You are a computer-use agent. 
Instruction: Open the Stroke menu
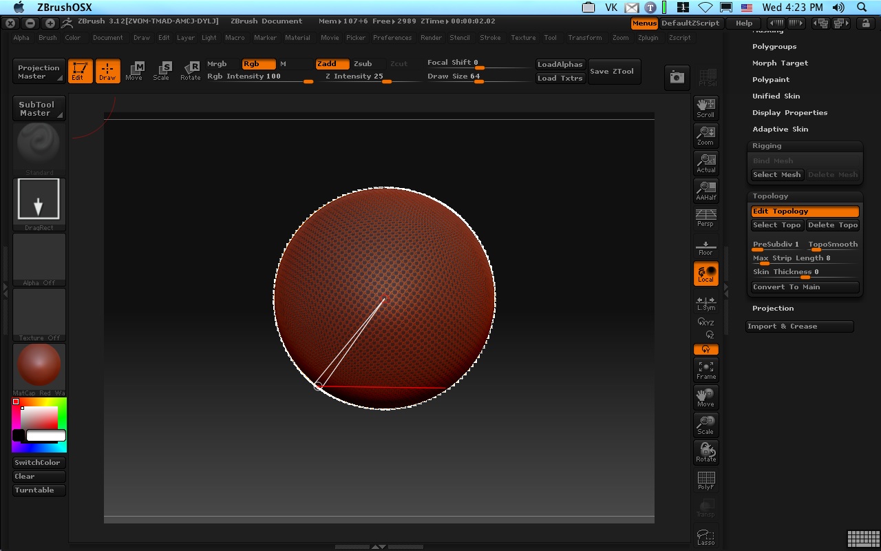pos(490,38)
